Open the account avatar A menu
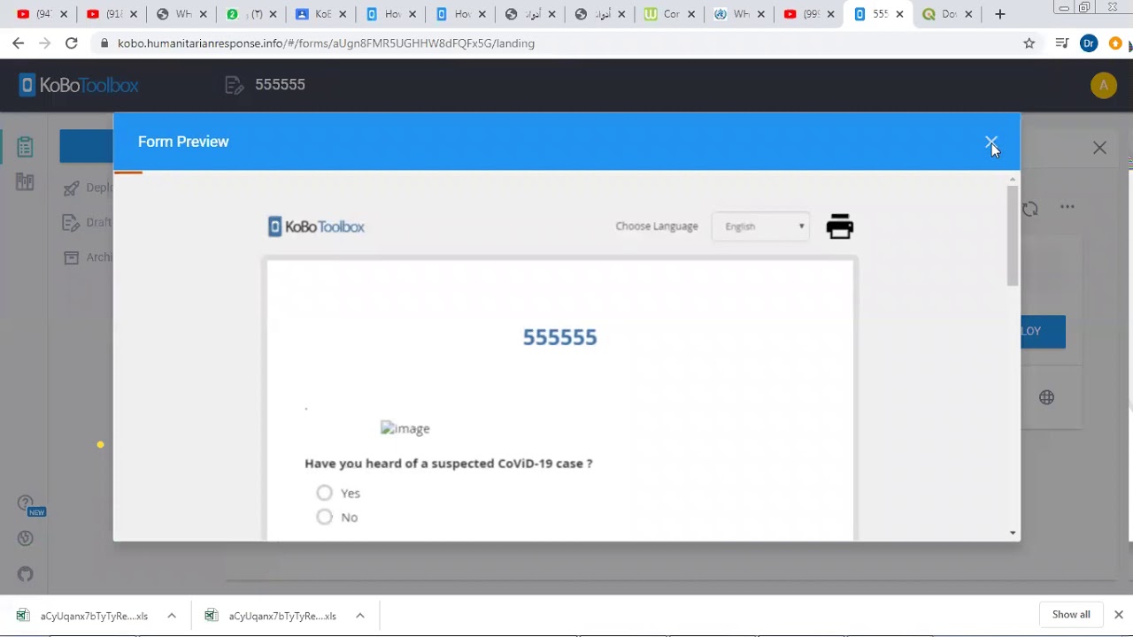 [x=1103, y=85]
